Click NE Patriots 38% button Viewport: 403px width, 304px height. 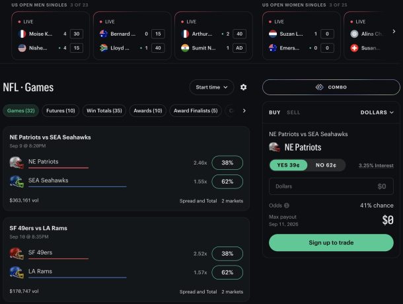click(x=227, y=163)
